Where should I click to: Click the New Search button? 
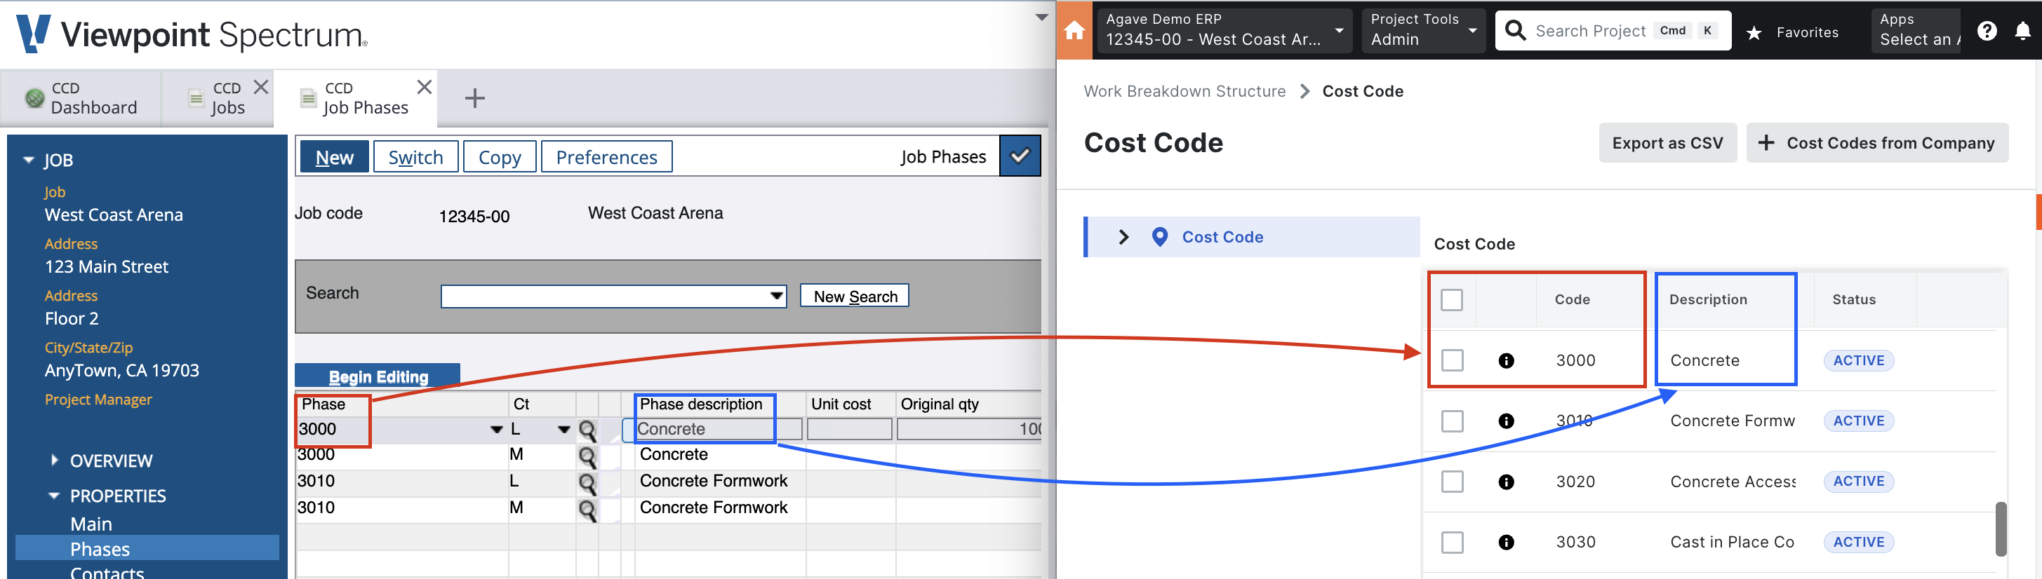pyautogui.click(x=855, y=297)
